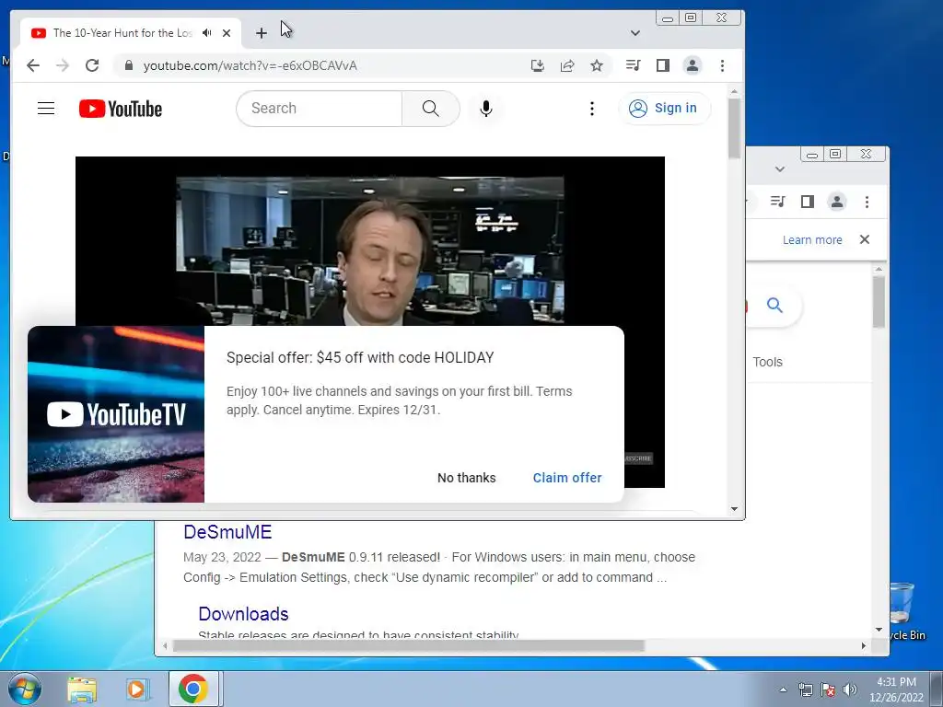The image size is (943, 707).
Task: Open Chrome menu in YouTube window
Action: (722, 65)
